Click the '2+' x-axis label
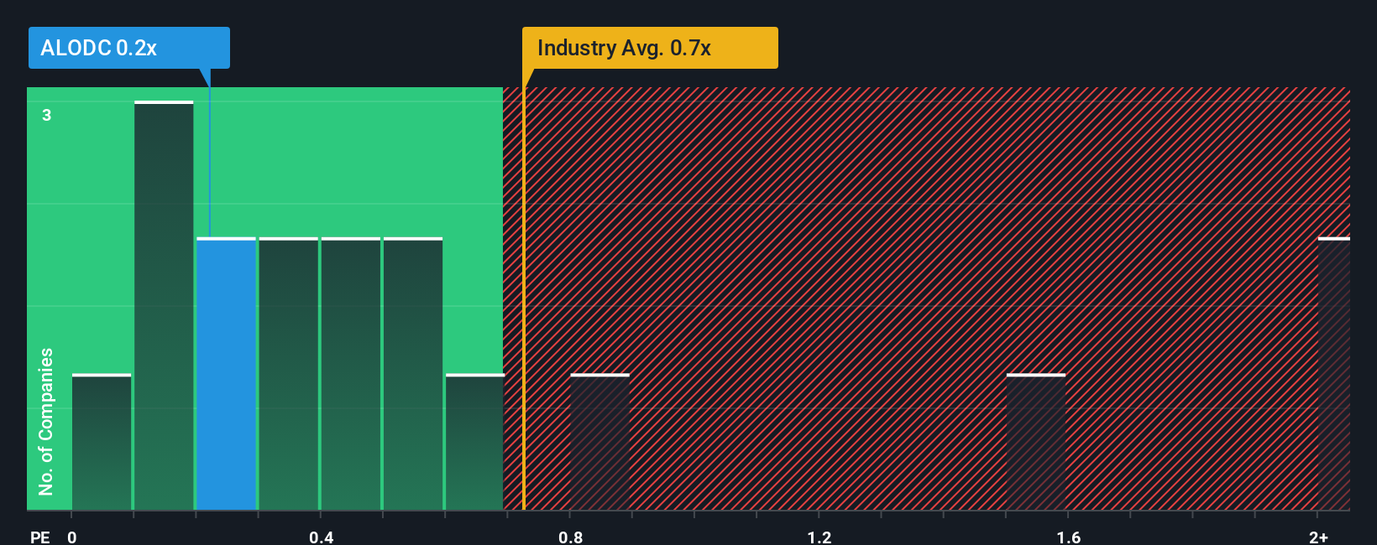1377x545 pixels. point(1318,537)
